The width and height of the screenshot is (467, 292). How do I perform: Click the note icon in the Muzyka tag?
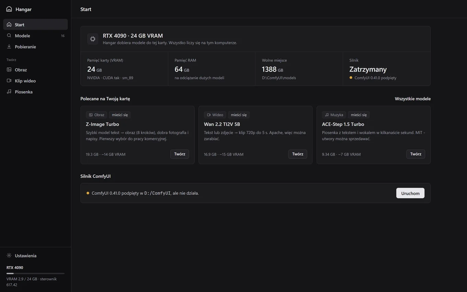(x=327, y=115)
